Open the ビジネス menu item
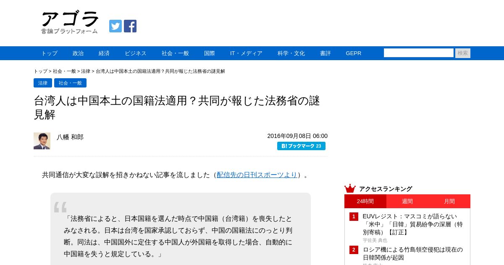 click(136, 53)
